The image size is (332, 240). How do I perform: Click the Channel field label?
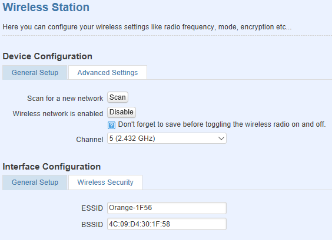(89, 140)
